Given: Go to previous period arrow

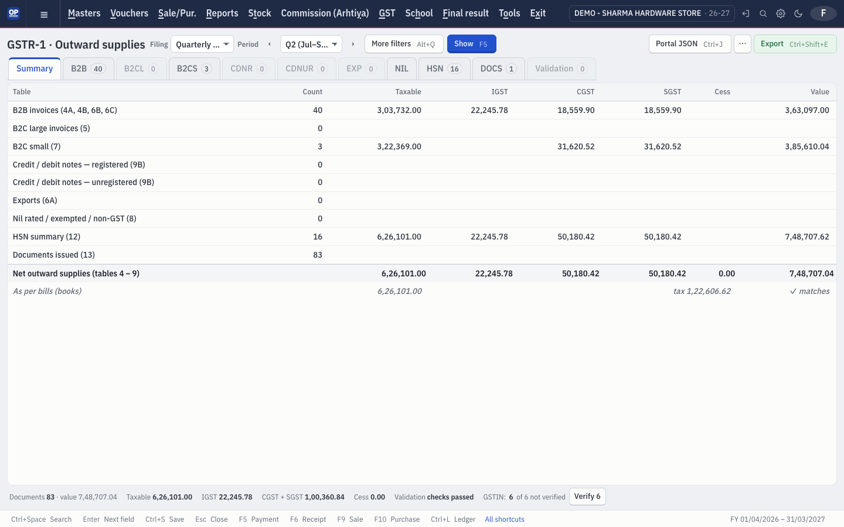Looking at the screenshot, I should coord(270,44).
